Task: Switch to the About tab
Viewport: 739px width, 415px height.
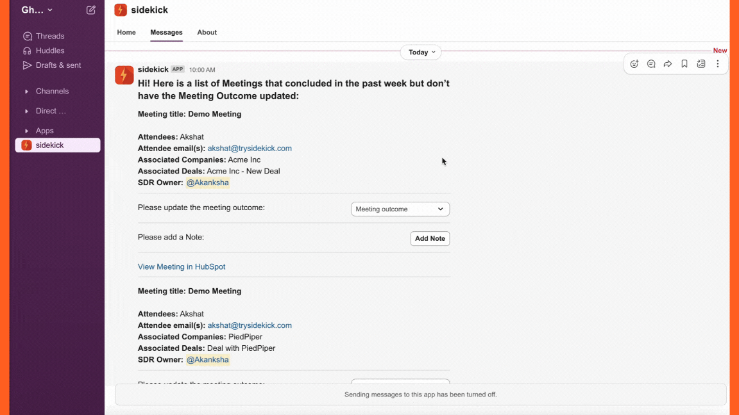Action: pyautogui.click(x=207, y=33)
